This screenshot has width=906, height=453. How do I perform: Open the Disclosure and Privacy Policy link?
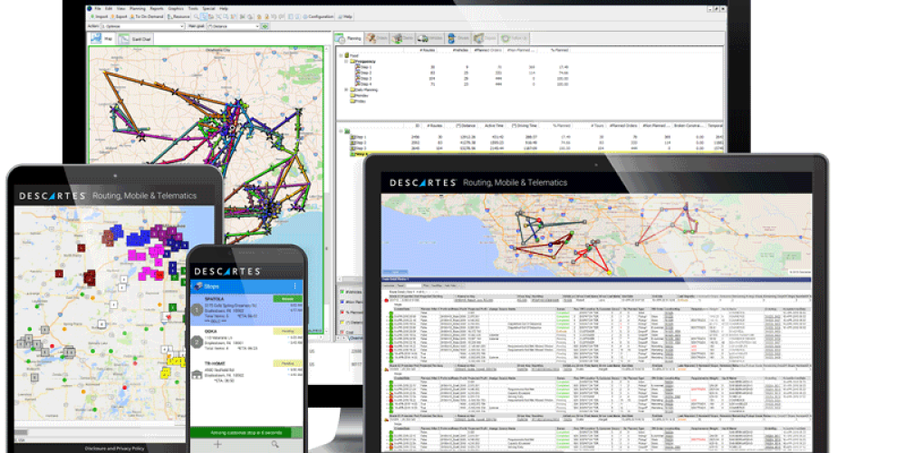(x=113, y=448)
